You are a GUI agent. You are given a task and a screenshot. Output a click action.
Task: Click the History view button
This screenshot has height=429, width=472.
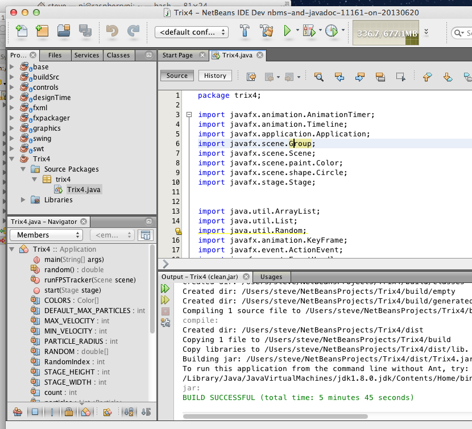coord(215,76)
